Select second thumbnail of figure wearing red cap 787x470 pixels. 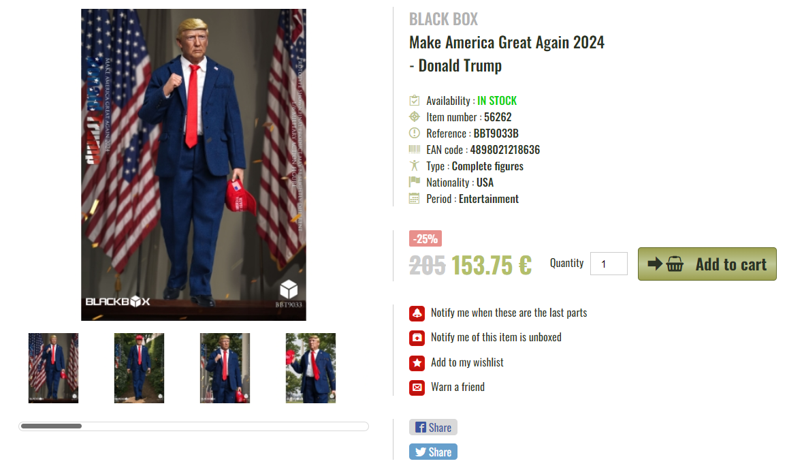coord(139,368)
